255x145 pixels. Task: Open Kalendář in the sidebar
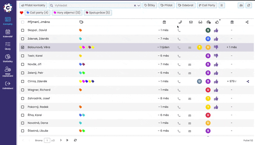click(8, 34)
